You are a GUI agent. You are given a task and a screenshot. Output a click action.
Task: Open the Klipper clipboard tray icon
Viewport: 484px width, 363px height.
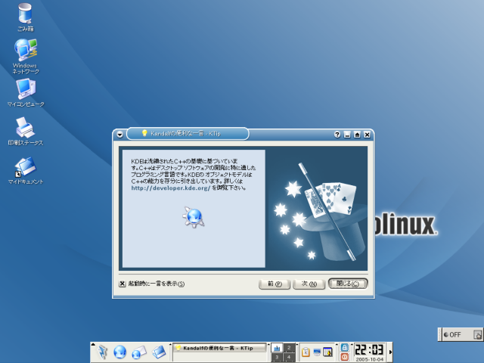pos(306,352)
